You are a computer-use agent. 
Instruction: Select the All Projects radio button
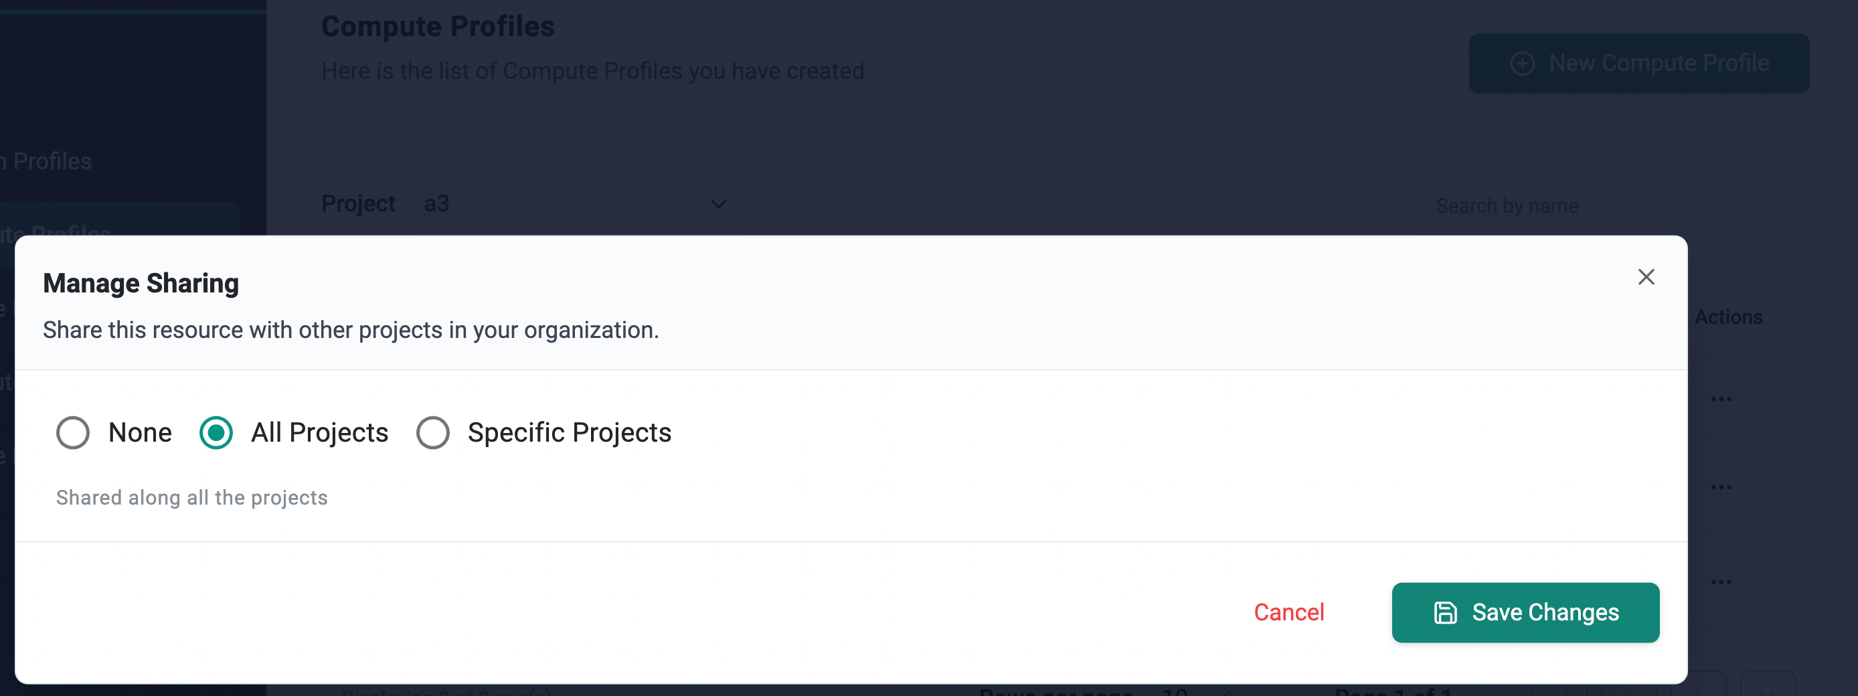click(x=216, y=433)
